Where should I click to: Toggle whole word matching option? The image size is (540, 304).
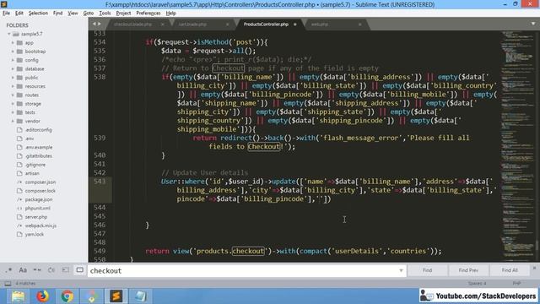pyautogui.click(x=37, y=270)
